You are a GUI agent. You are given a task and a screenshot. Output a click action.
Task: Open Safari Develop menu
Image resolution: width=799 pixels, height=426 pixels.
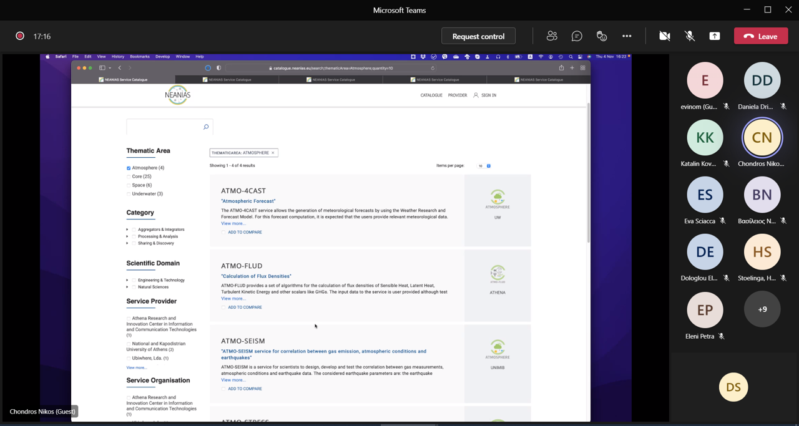click(x=162, y=57)
